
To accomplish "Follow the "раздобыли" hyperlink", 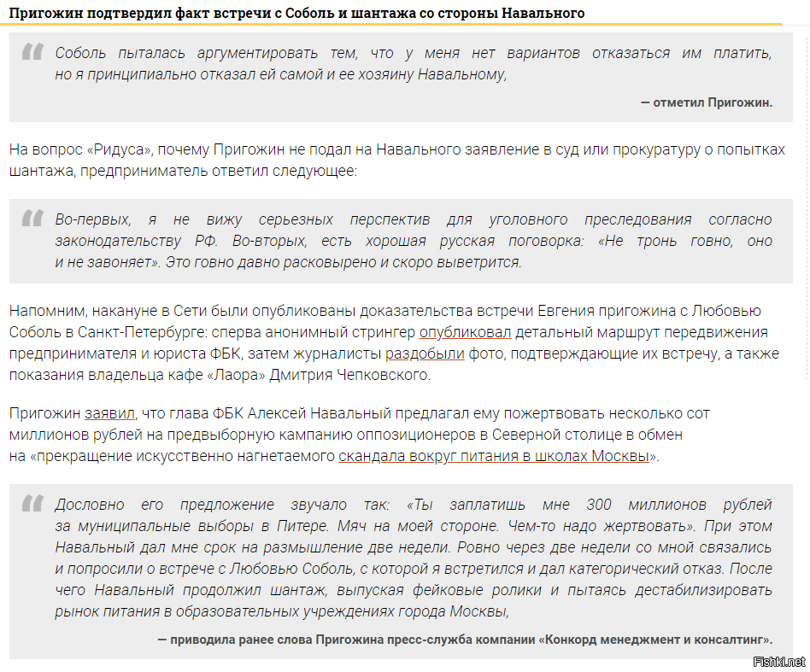I will [425, 354].
